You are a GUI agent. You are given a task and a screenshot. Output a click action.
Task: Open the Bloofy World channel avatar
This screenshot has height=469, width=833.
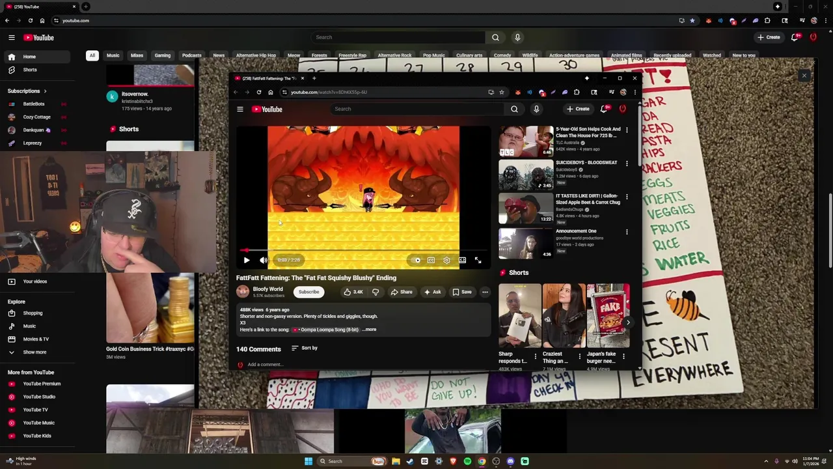[243, 291]
